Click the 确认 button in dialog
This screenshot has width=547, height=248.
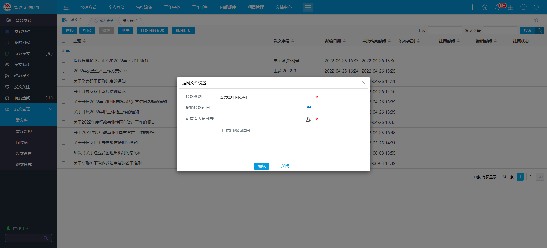[x=261, y=166]
